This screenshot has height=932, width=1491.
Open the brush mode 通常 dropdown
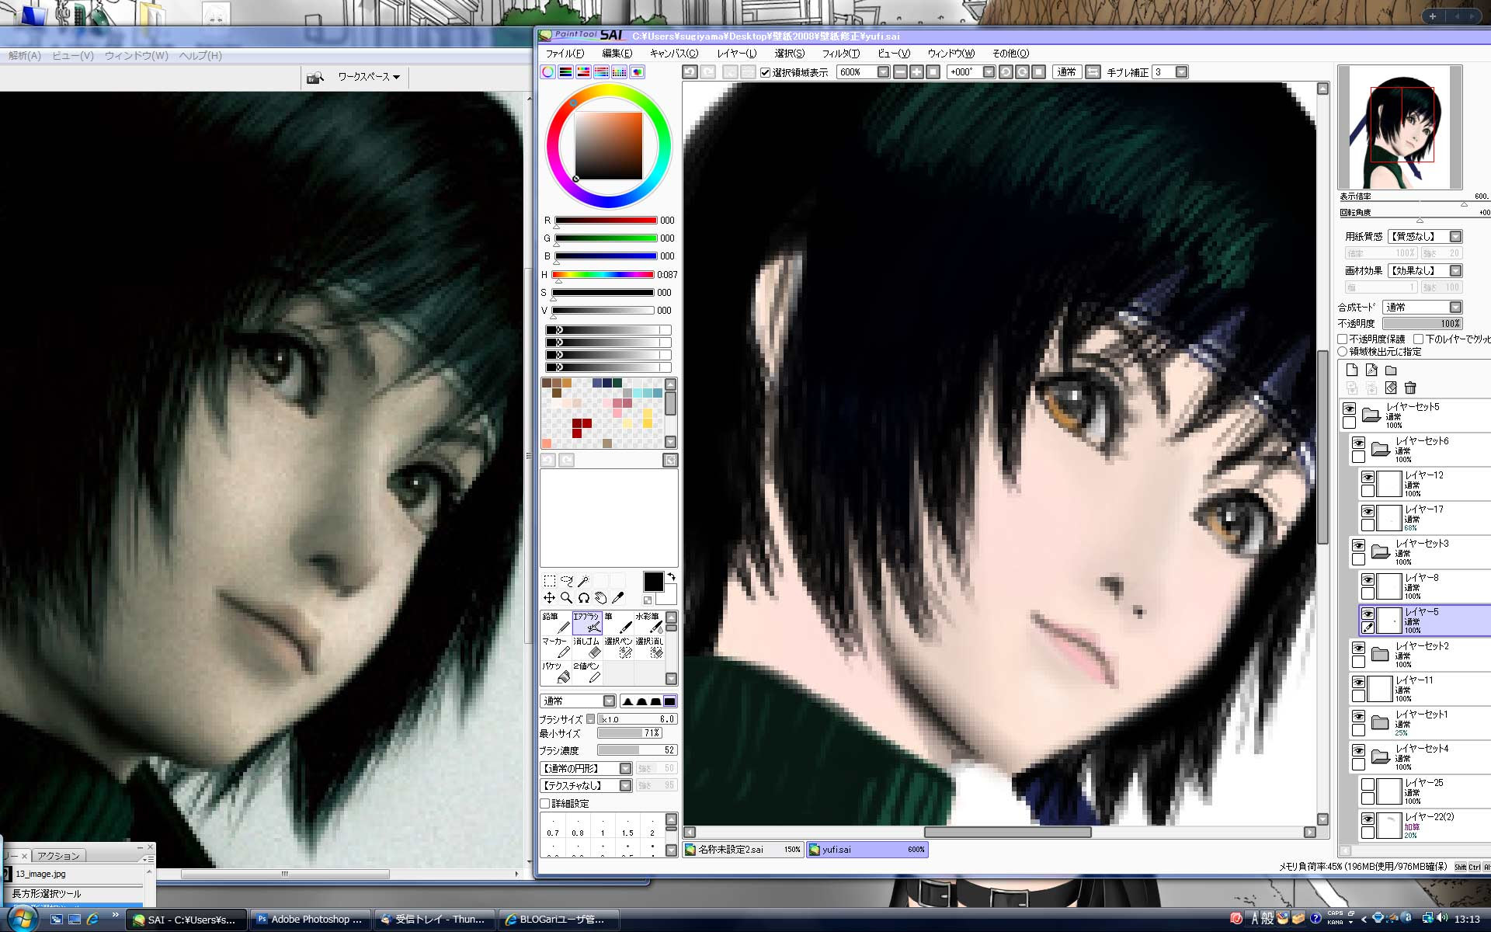(610, 701)
